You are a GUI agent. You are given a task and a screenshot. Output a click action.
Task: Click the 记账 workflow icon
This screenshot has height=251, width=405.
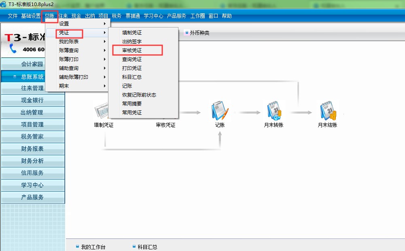coord(220,111)
